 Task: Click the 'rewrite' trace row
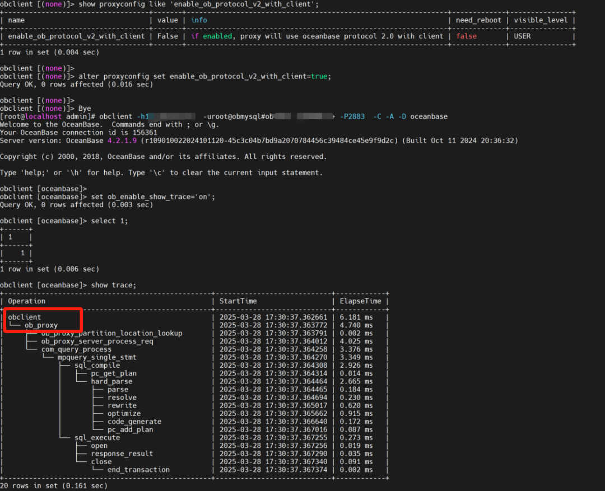(194, 405)
